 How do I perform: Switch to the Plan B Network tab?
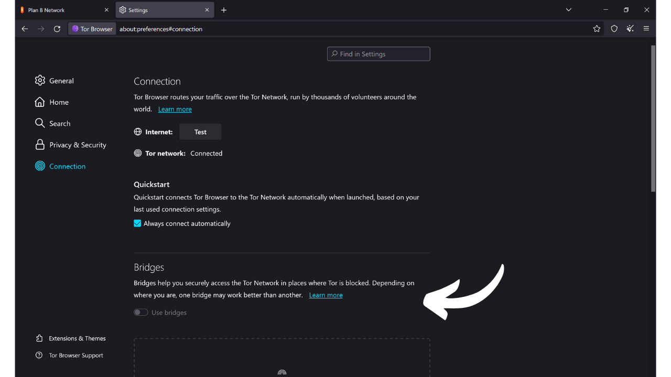click(x=52, y=9)
